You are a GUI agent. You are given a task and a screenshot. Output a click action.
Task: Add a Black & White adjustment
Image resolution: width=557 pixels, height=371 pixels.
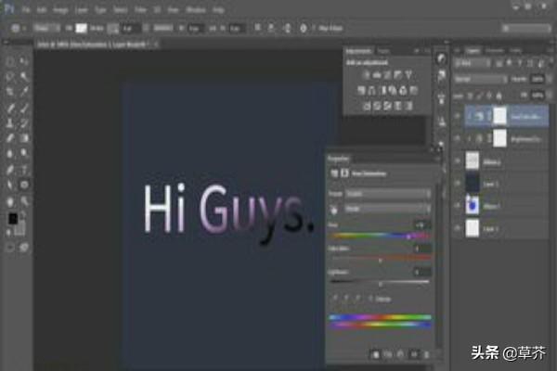click(382, 91)
